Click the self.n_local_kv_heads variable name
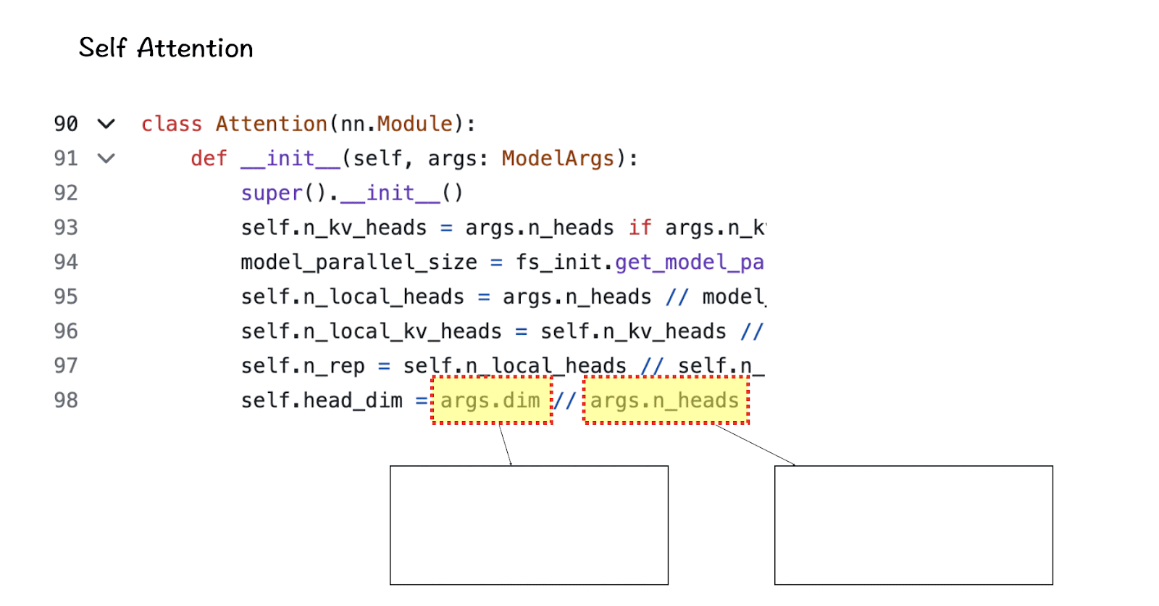 pos(371,331)
